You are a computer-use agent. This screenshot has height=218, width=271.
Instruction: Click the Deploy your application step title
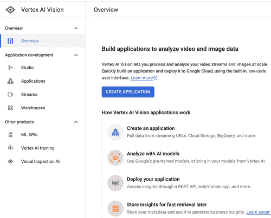coord(153,179)
